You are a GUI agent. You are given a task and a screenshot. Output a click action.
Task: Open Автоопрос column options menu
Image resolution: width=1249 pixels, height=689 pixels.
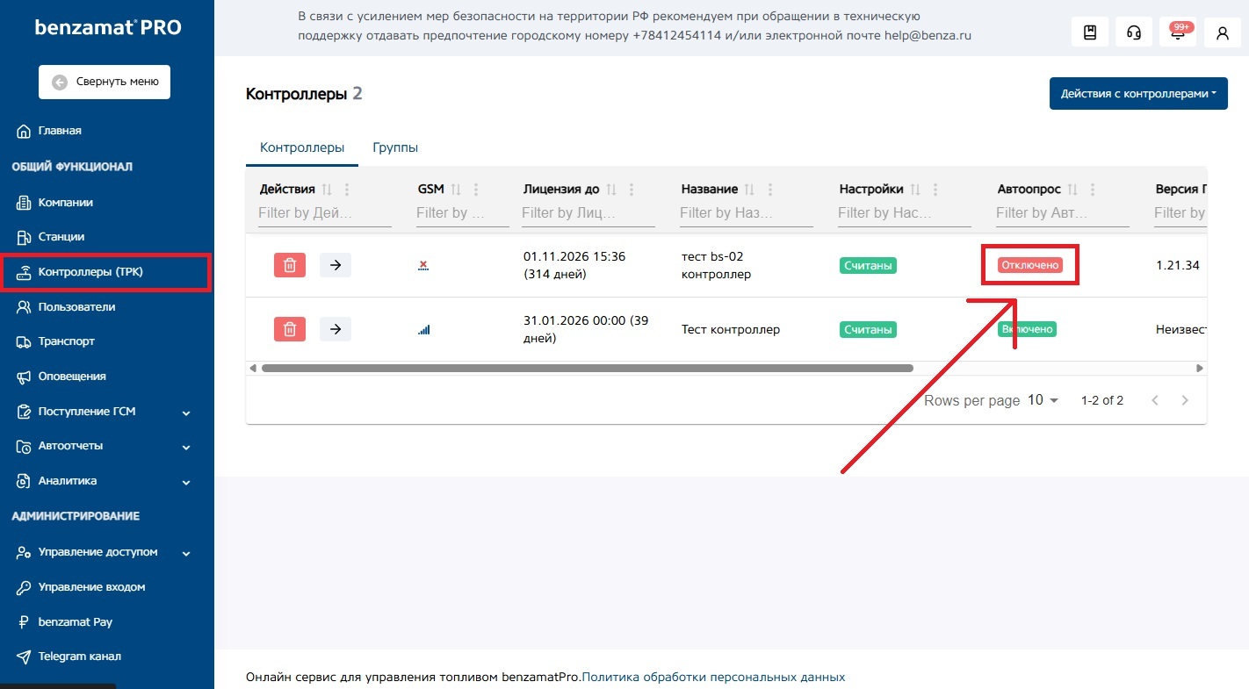pos(1093,190)
